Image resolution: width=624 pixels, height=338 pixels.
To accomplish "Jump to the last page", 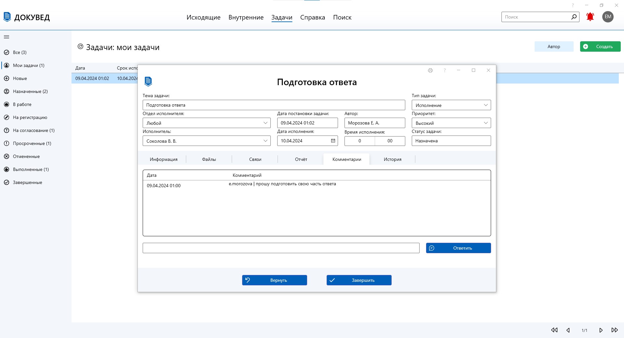I will pos(615,330).
